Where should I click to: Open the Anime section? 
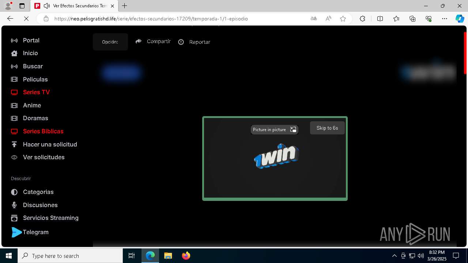(x=32, y=105)
